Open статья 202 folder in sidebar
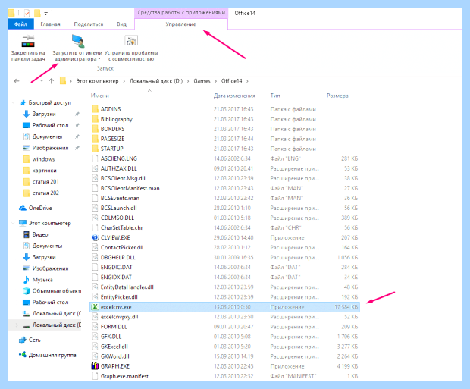This screenshot has height=389, width=470. click(45, 193)
